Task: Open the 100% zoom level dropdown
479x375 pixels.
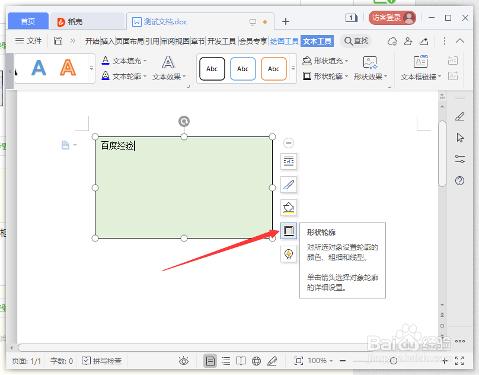Action: tap(320, 361)
